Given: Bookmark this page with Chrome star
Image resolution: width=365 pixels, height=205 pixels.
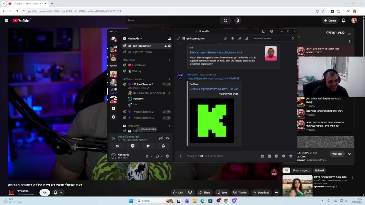Looking at the screenshot, I should pos(323,11).
